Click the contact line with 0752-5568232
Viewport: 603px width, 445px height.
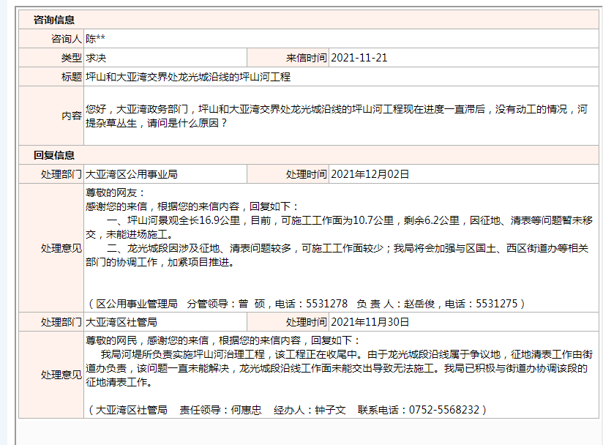pos(286,410)
